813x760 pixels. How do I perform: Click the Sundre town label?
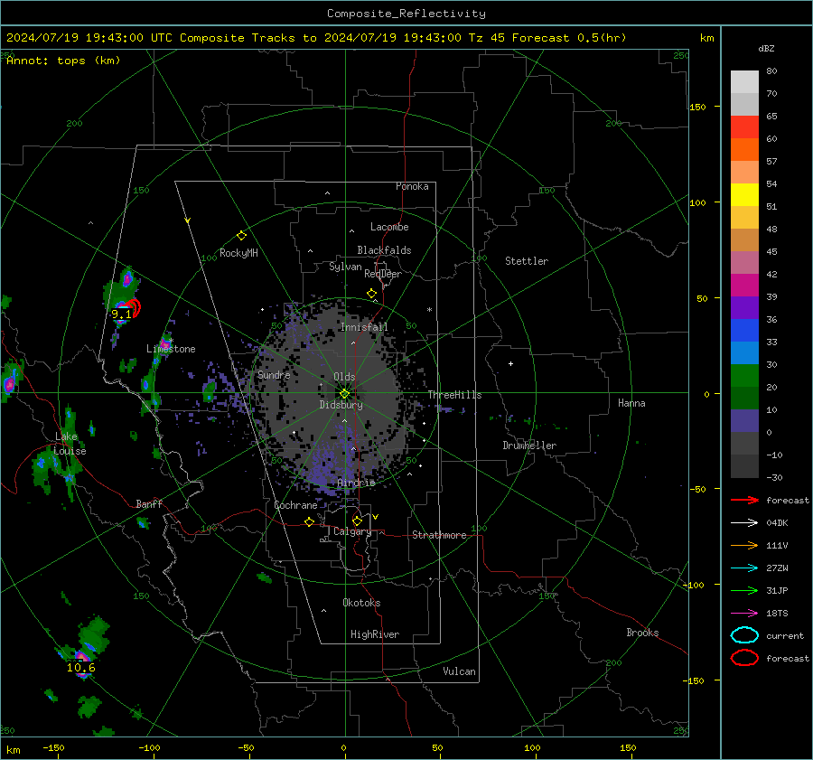[x=274, y=375]
